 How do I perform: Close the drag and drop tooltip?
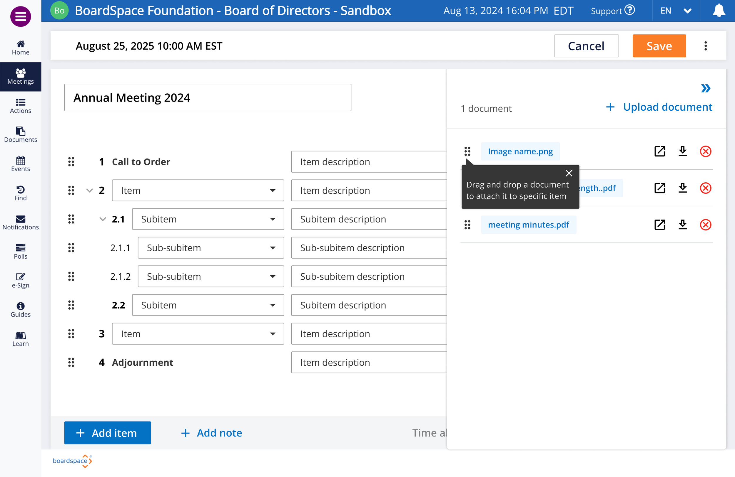pyautogui.click(x=569, y=173)
